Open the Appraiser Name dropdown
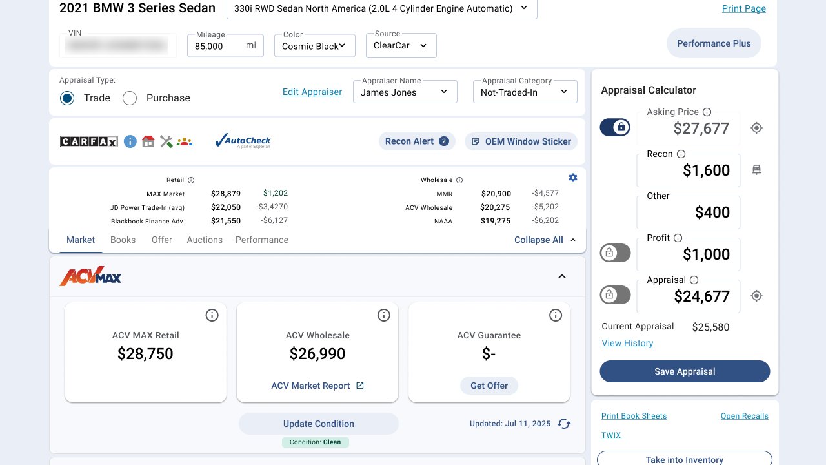The width and height of the screenshot is (826, 465). [x=405, y=92]
